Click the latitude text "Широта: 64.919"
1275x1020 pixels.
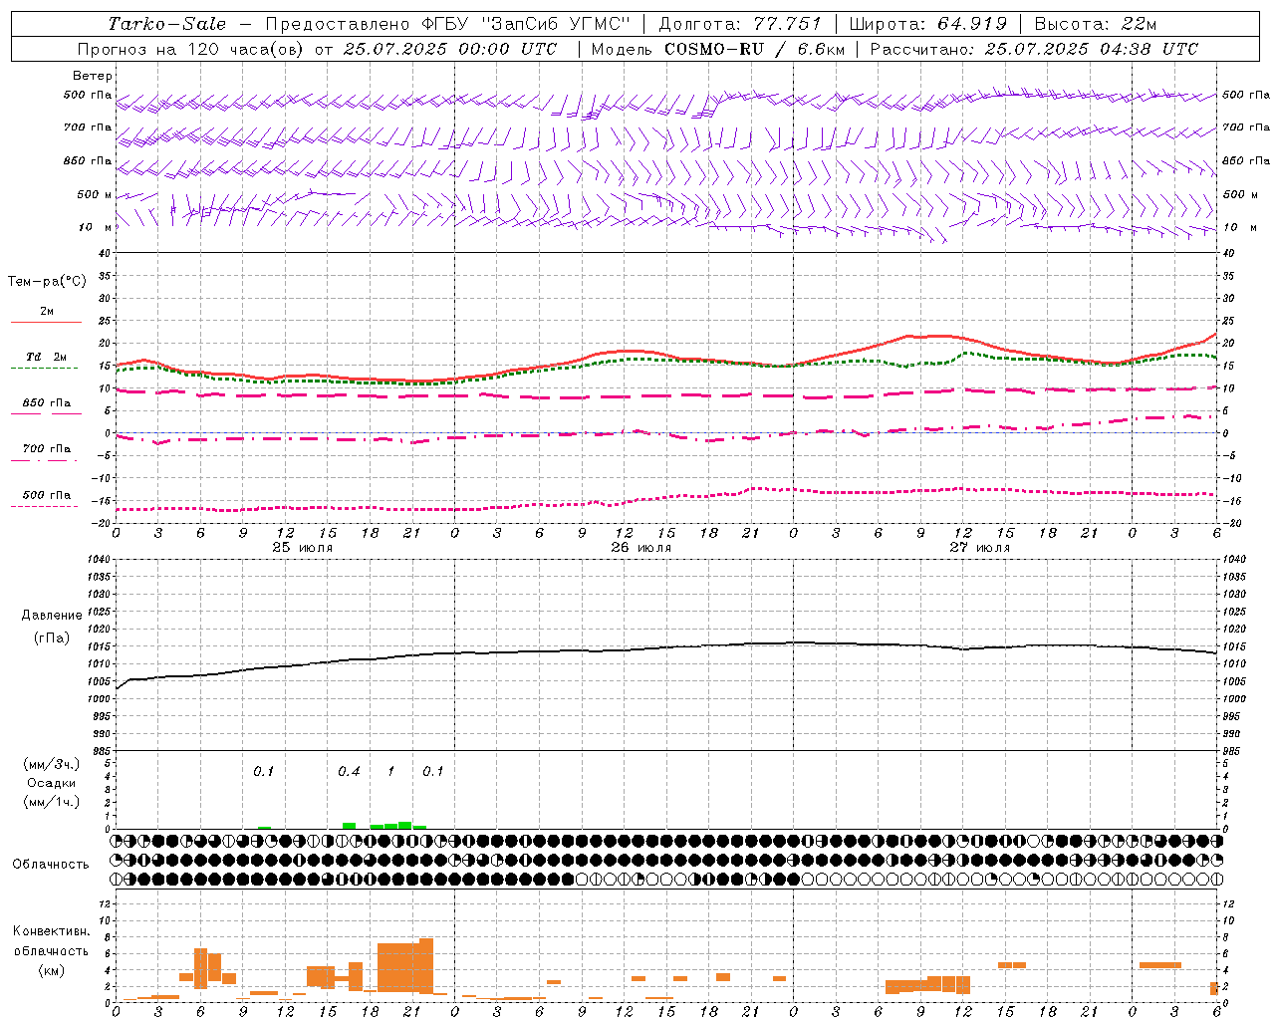click(928, 24)
